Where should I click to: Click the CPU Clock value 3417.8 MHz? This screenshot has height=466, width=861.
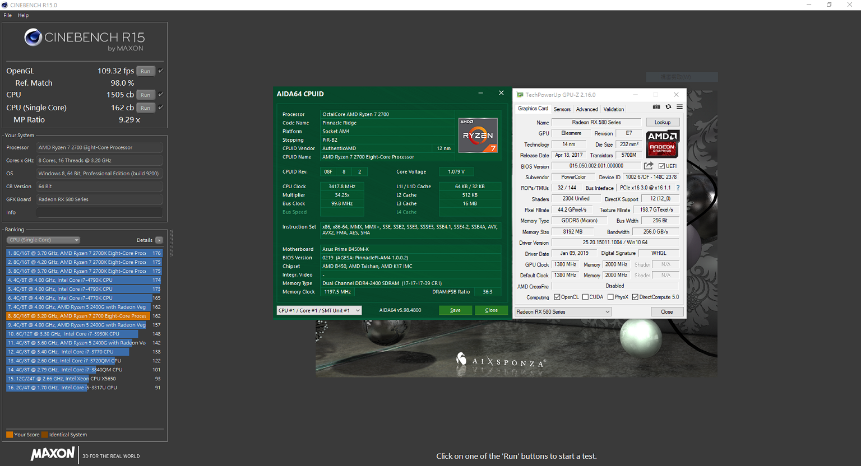pos(342,187)
